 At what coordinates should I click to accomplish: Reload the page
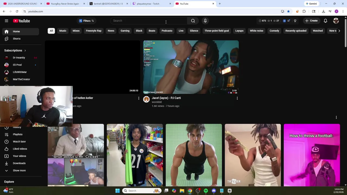pyautogui.click(x=17, y=11)
